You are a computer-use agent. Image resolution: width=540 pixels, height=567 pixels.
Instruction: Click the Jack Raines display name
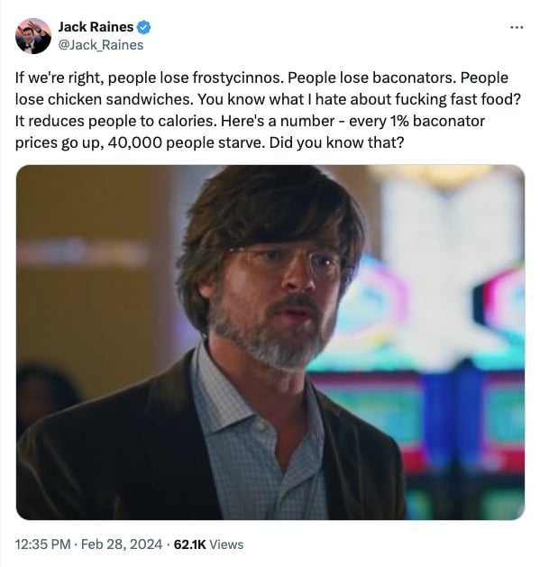[96, 27]
